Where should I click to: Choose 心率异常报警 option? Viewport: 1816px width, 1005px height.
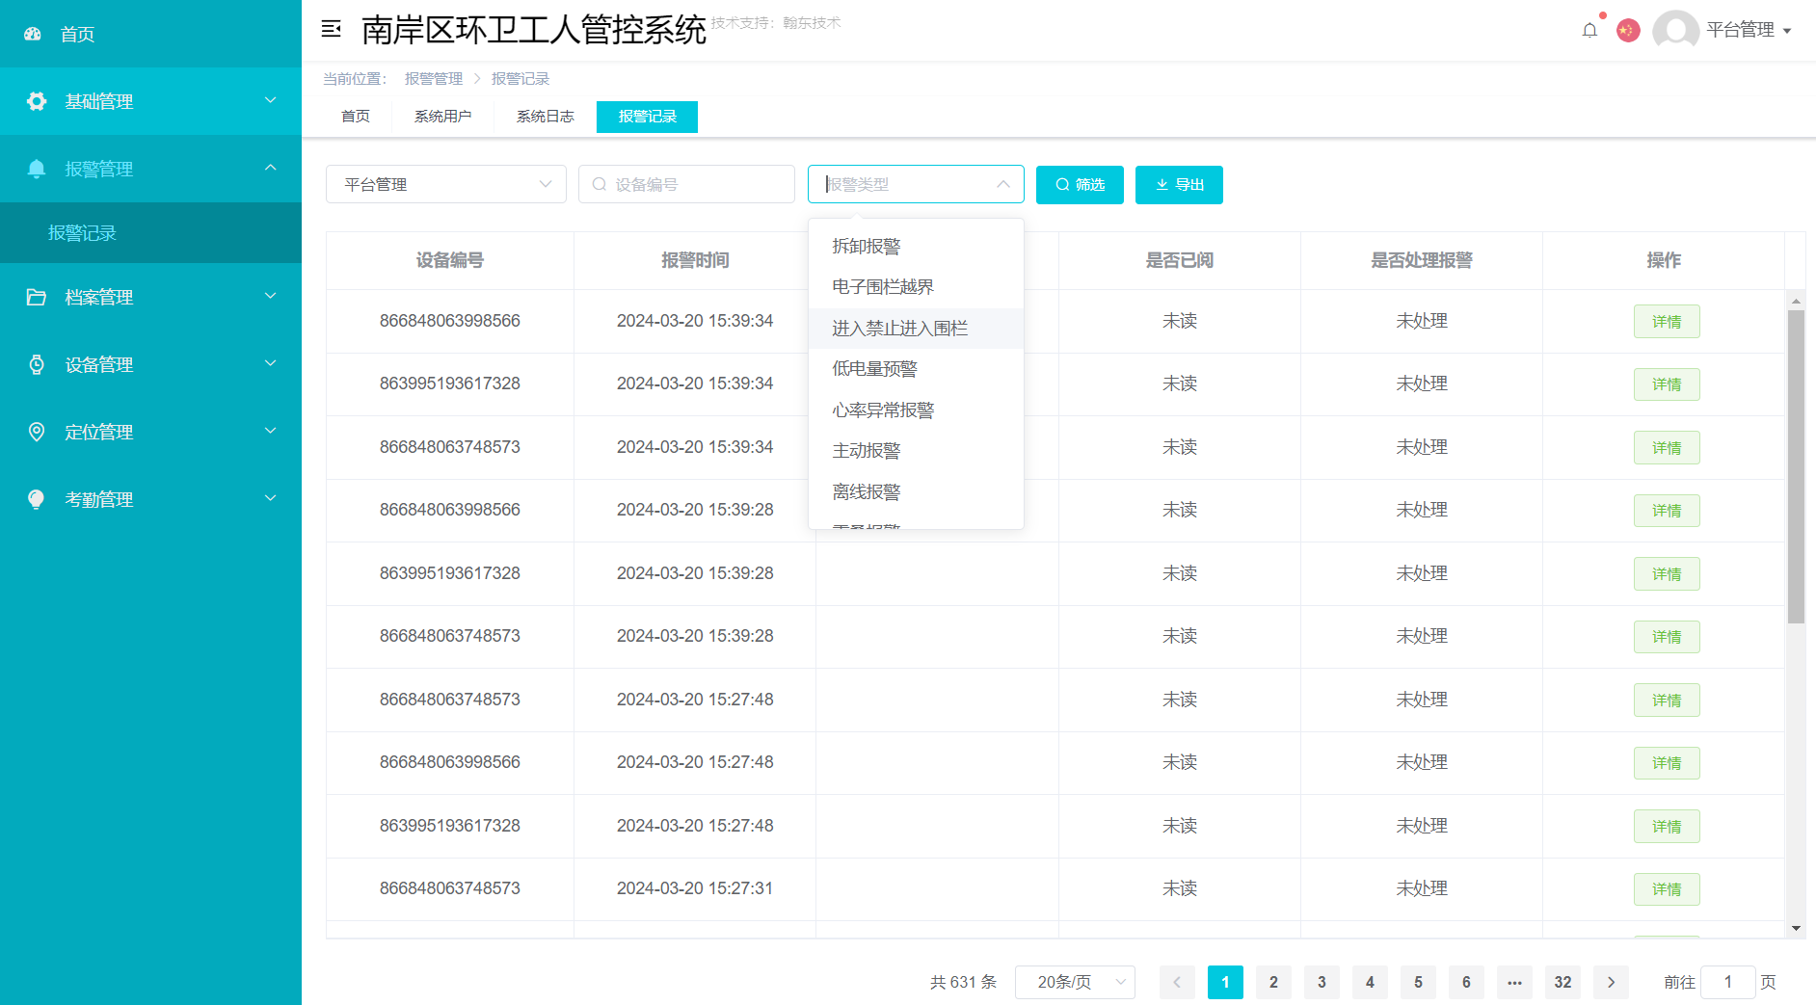click(x=916, y=410)
